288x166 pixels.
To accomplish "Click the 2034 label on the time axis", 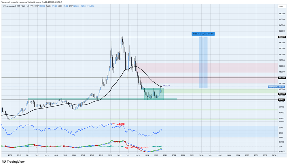I will coord(238,155).
